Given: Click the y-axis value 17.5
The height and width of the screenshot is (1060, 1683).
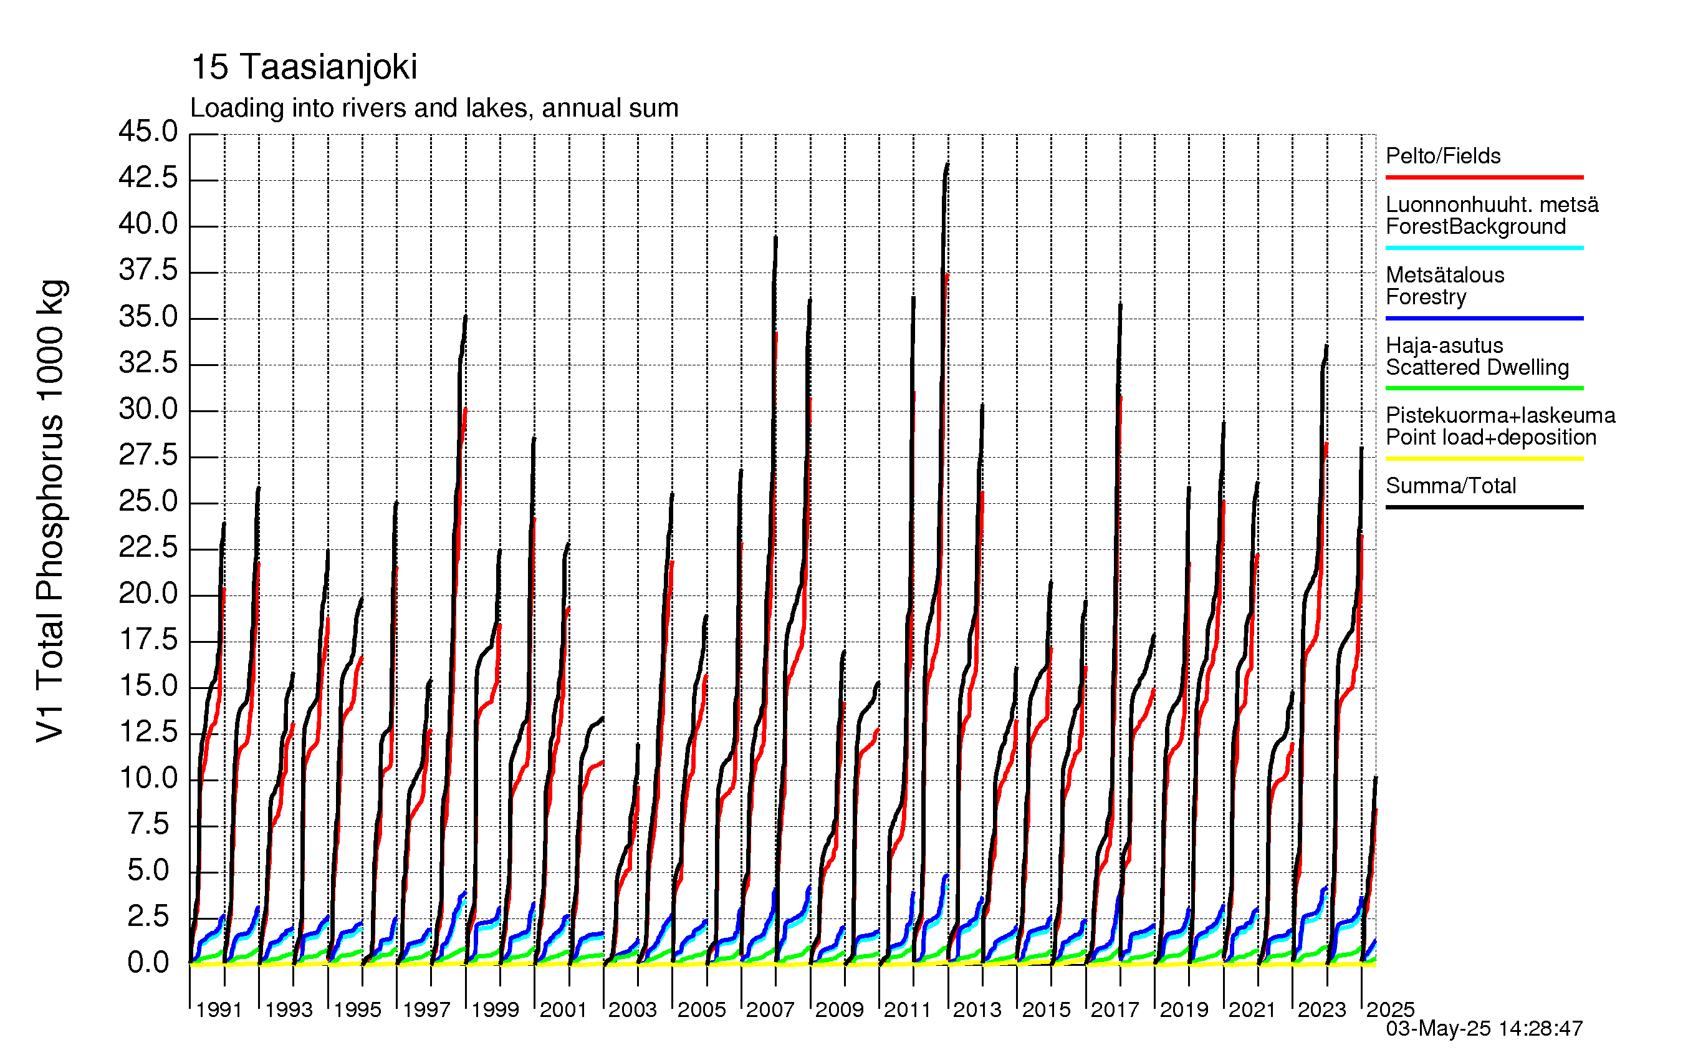Looking at the screenshot, I should [148, 640].
